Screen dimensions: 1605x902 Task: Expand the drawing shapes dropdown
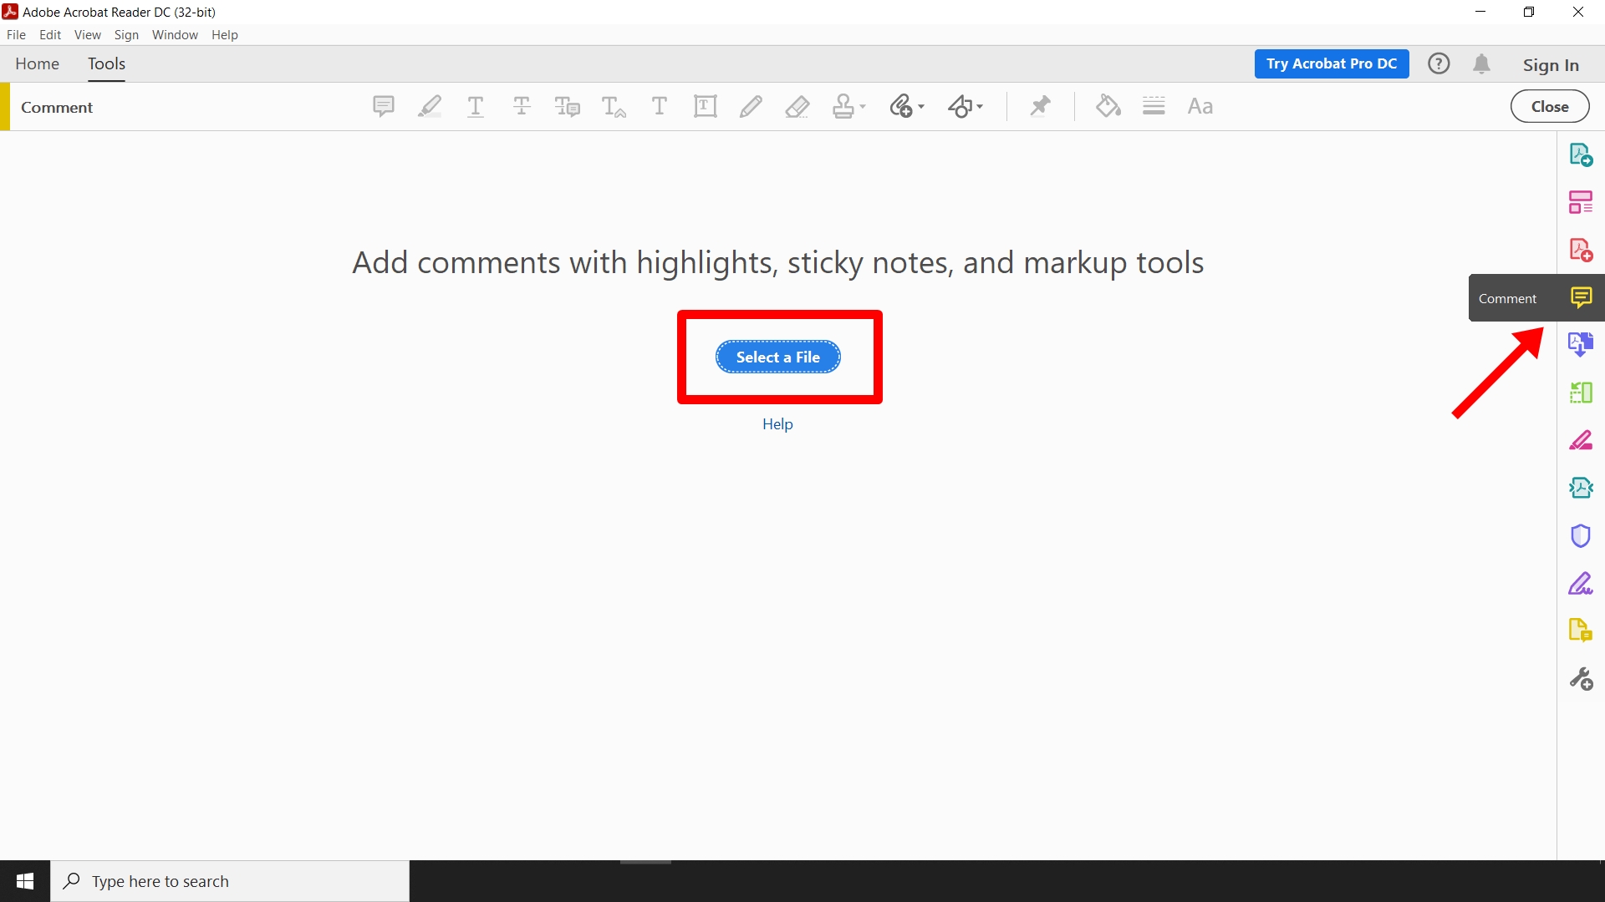[x=980, y=107]
